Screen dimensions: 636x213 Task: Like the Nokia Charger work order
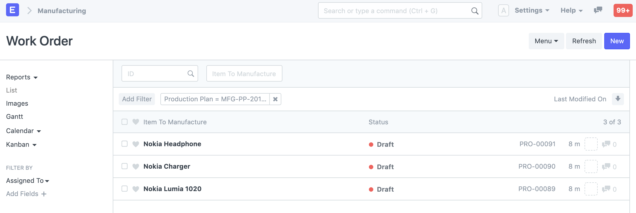[136, 166]
